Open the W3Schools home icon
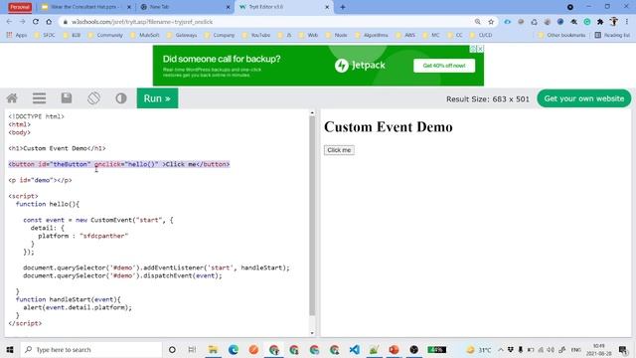The image size is (636, 358). coord(12,98)
